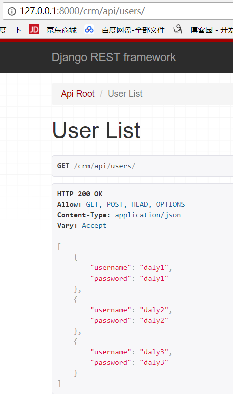Click the application/json content type value
Image resolution: width=233 pixels, height=407 pixels.
[148, 215]
